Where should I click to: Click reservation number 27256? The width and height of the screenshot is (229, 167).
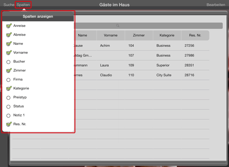pos(189,46)
